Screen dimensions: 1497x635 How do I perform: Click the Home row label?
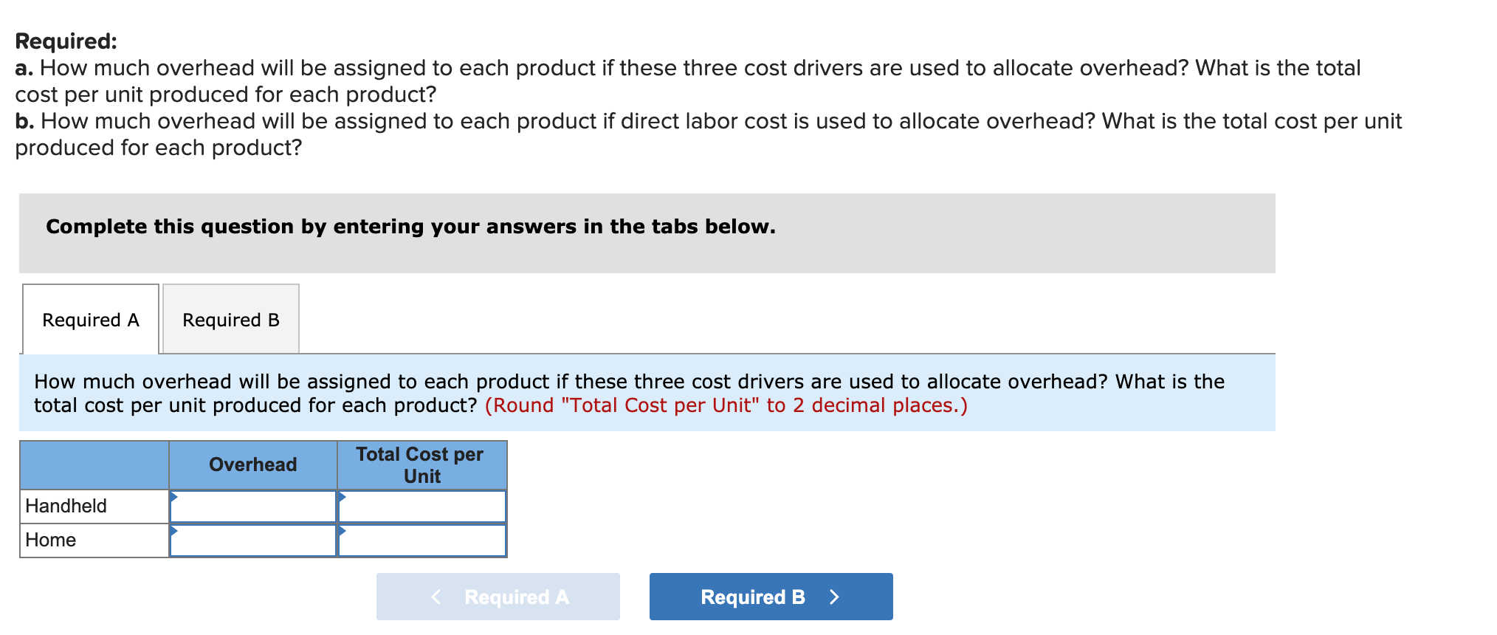[x=50, y=540]
